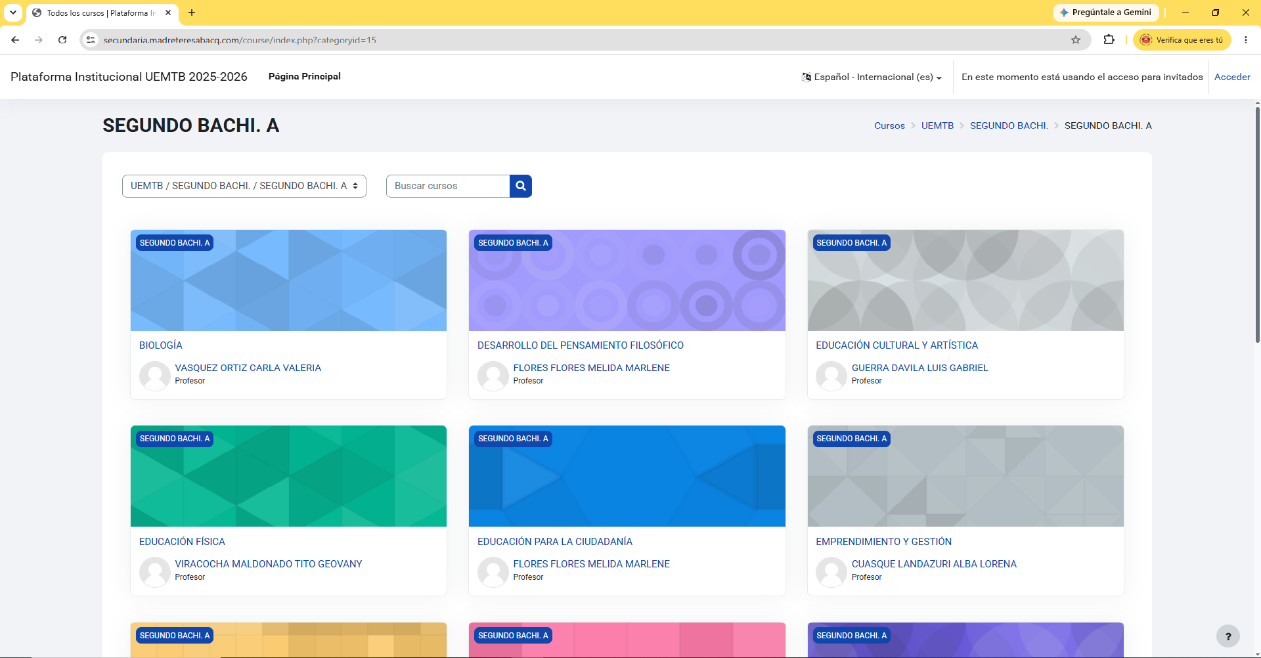Open EDUCACIÓN PARA LA CIUDADANÍA course
Screen dimensions: 1261x658
coord(555,542)
